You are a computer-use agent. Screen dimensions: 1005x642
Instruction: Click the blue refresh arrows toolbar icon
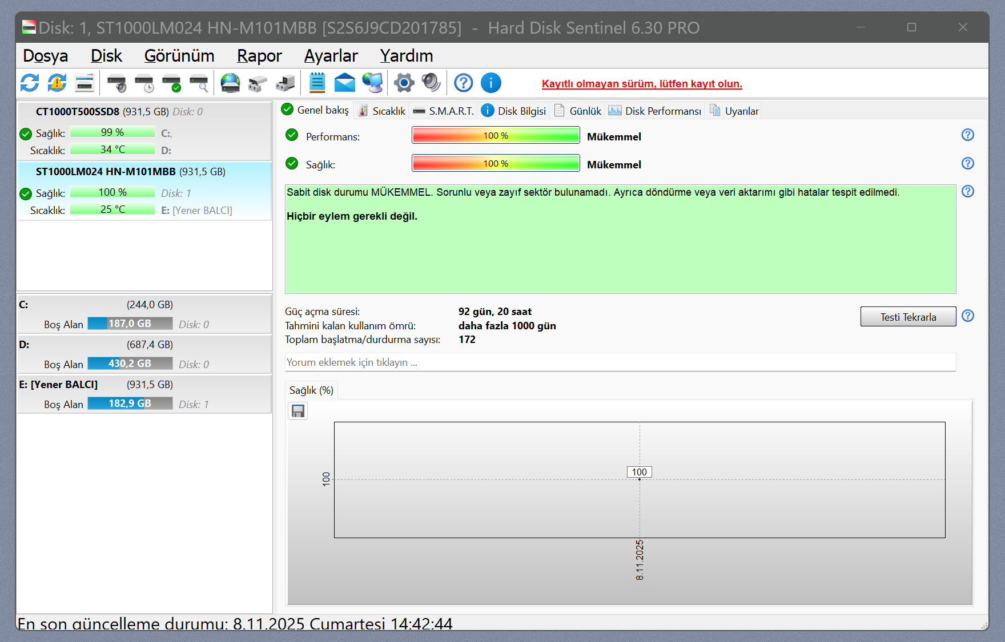(x=30, y=83)
